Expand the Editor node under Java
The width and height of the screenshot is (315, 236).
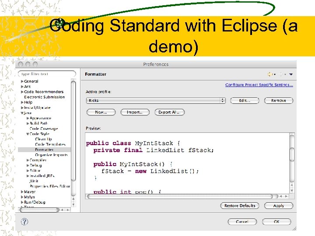[x=28, y=170]
